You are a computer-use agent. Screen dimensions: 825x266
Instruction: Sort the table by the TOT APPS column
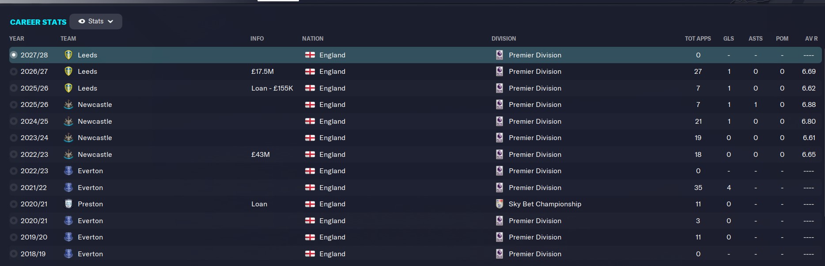point(698,38)
